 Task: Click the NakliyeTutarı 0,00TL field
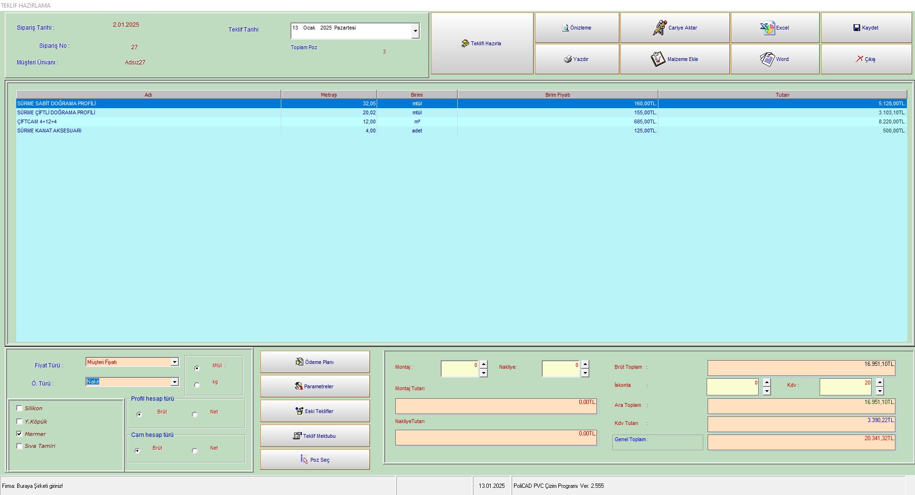tap(496, 437)
